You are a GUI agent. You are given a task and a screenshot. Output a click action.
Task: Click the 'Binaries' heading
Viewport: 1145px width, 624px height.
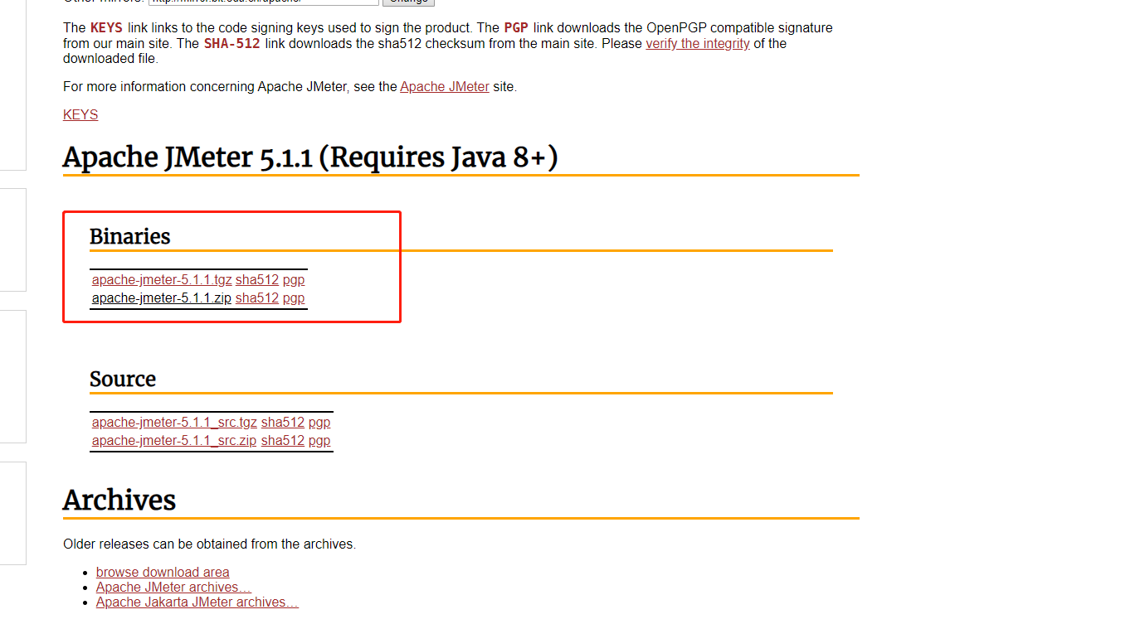point(130,236)
